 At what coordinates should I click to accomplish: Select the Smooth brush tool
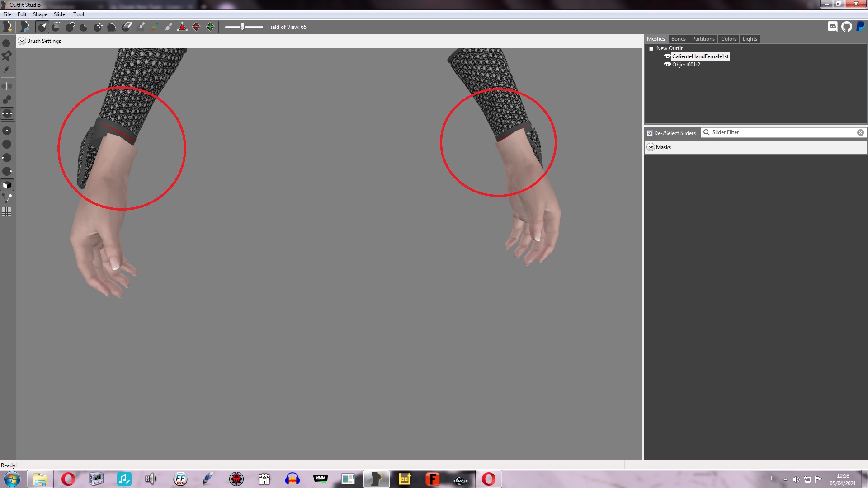(x=112, y=27)
